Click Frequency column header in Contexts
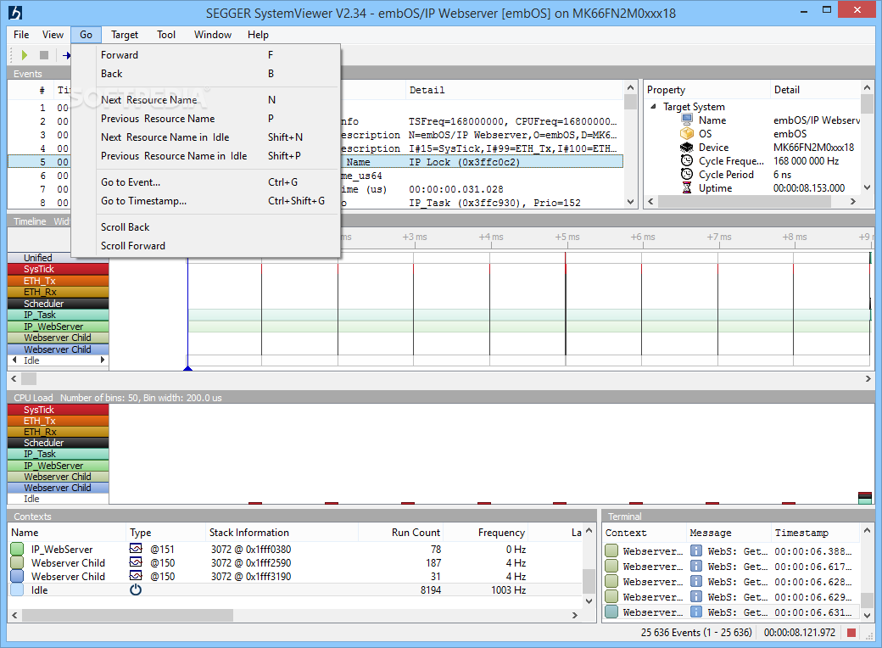The height and width of the screenshot is (648, 882). click(485, 533)
